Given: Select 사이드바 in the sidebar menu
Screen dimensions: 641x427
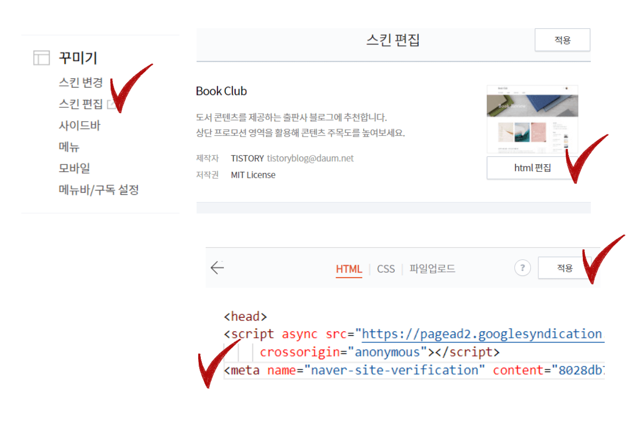Looking at the screenshot, I should (x=79, y=125).
